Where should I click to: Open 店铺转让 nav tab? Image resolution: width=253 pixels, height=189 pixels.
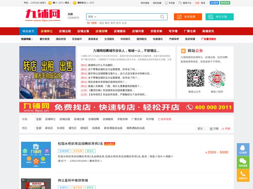(47, 31)
